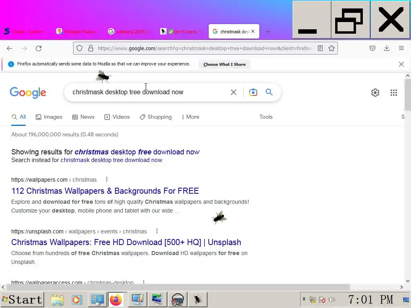Close the christmask search tab
Image resolution: width=411 pixels, height=308 pixels.
point(253,31)
